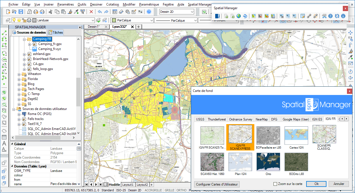Click the Cut scissors icon
Screen dimensions: 355x193
point(50,12)
